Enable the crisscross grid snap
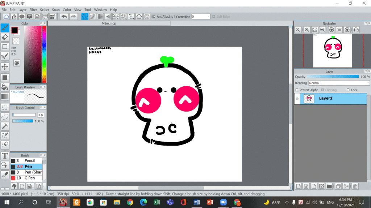This screenshot has height=208, width=371. pyautogui.click(x=100, y=17)
